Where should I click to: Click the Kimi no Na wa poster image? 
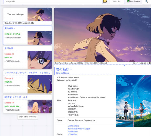pos(133,101)
